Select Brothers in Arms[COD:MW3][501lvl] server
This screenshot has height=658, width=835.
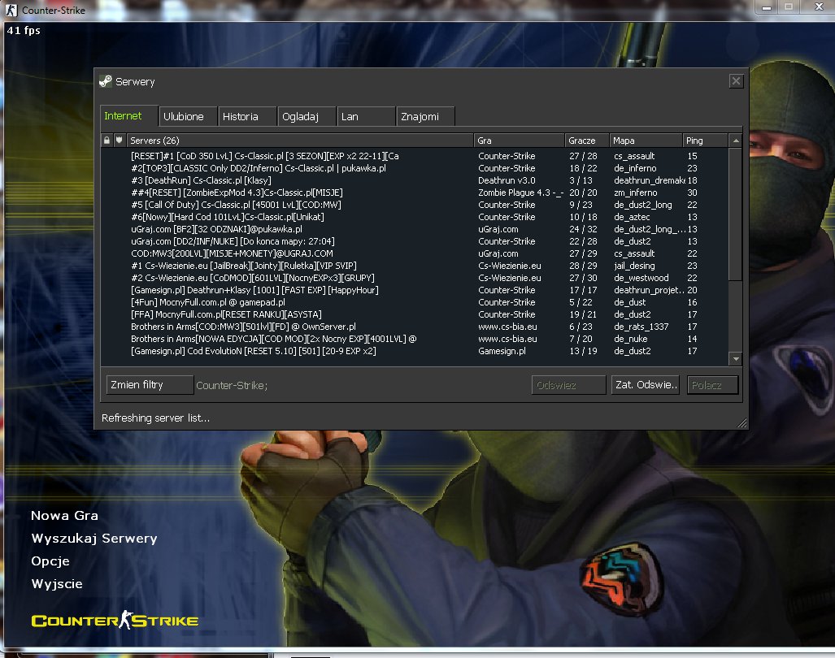[x=415, y=327]
